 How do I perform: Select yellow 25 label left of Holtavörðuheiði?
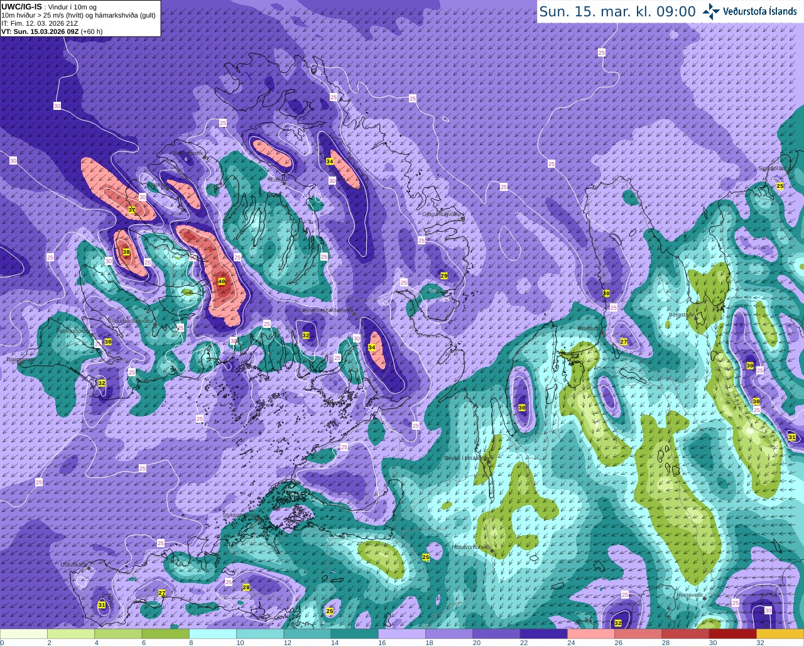(x=426, y=557)
